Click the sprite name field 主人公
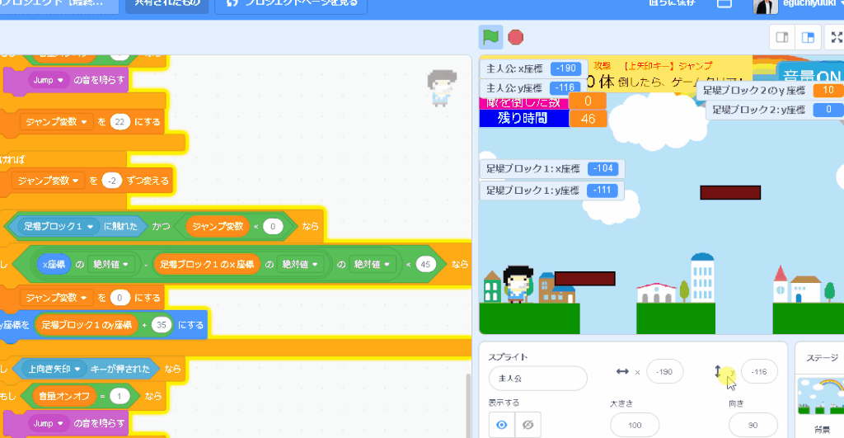Screen dimensions: 844x438 pos(537,379)
